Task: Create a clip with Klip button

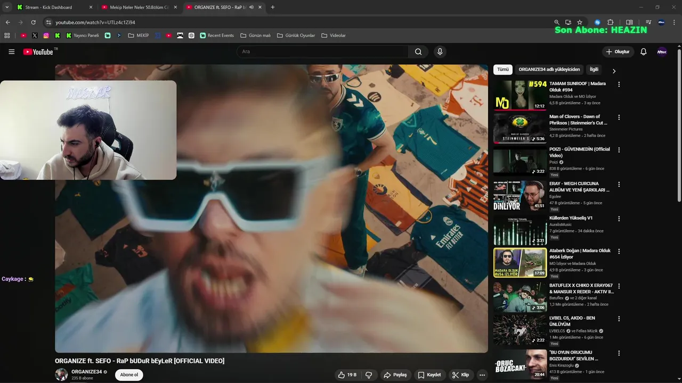Action: [x=460, y=375]
